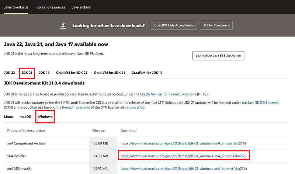
Task: Follow the limited free grants link
Action: pyautogui.click(x=76, y=107)
